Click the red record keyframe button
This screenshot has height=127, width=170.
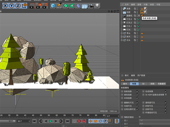click(79, 121)
